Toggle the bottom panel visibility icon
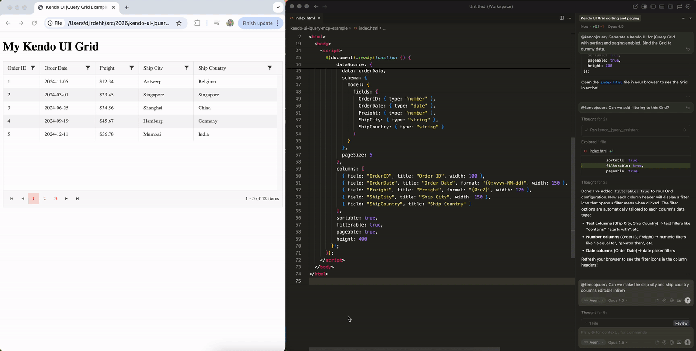 point(662,6)
